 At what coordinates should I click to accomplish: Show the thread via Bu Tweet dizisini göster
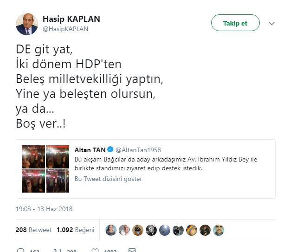click(x=108, y=179)
